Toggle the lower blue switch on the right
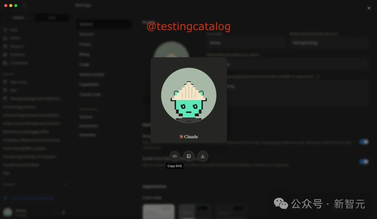This screenshot has width=377, height=219. 364,161
